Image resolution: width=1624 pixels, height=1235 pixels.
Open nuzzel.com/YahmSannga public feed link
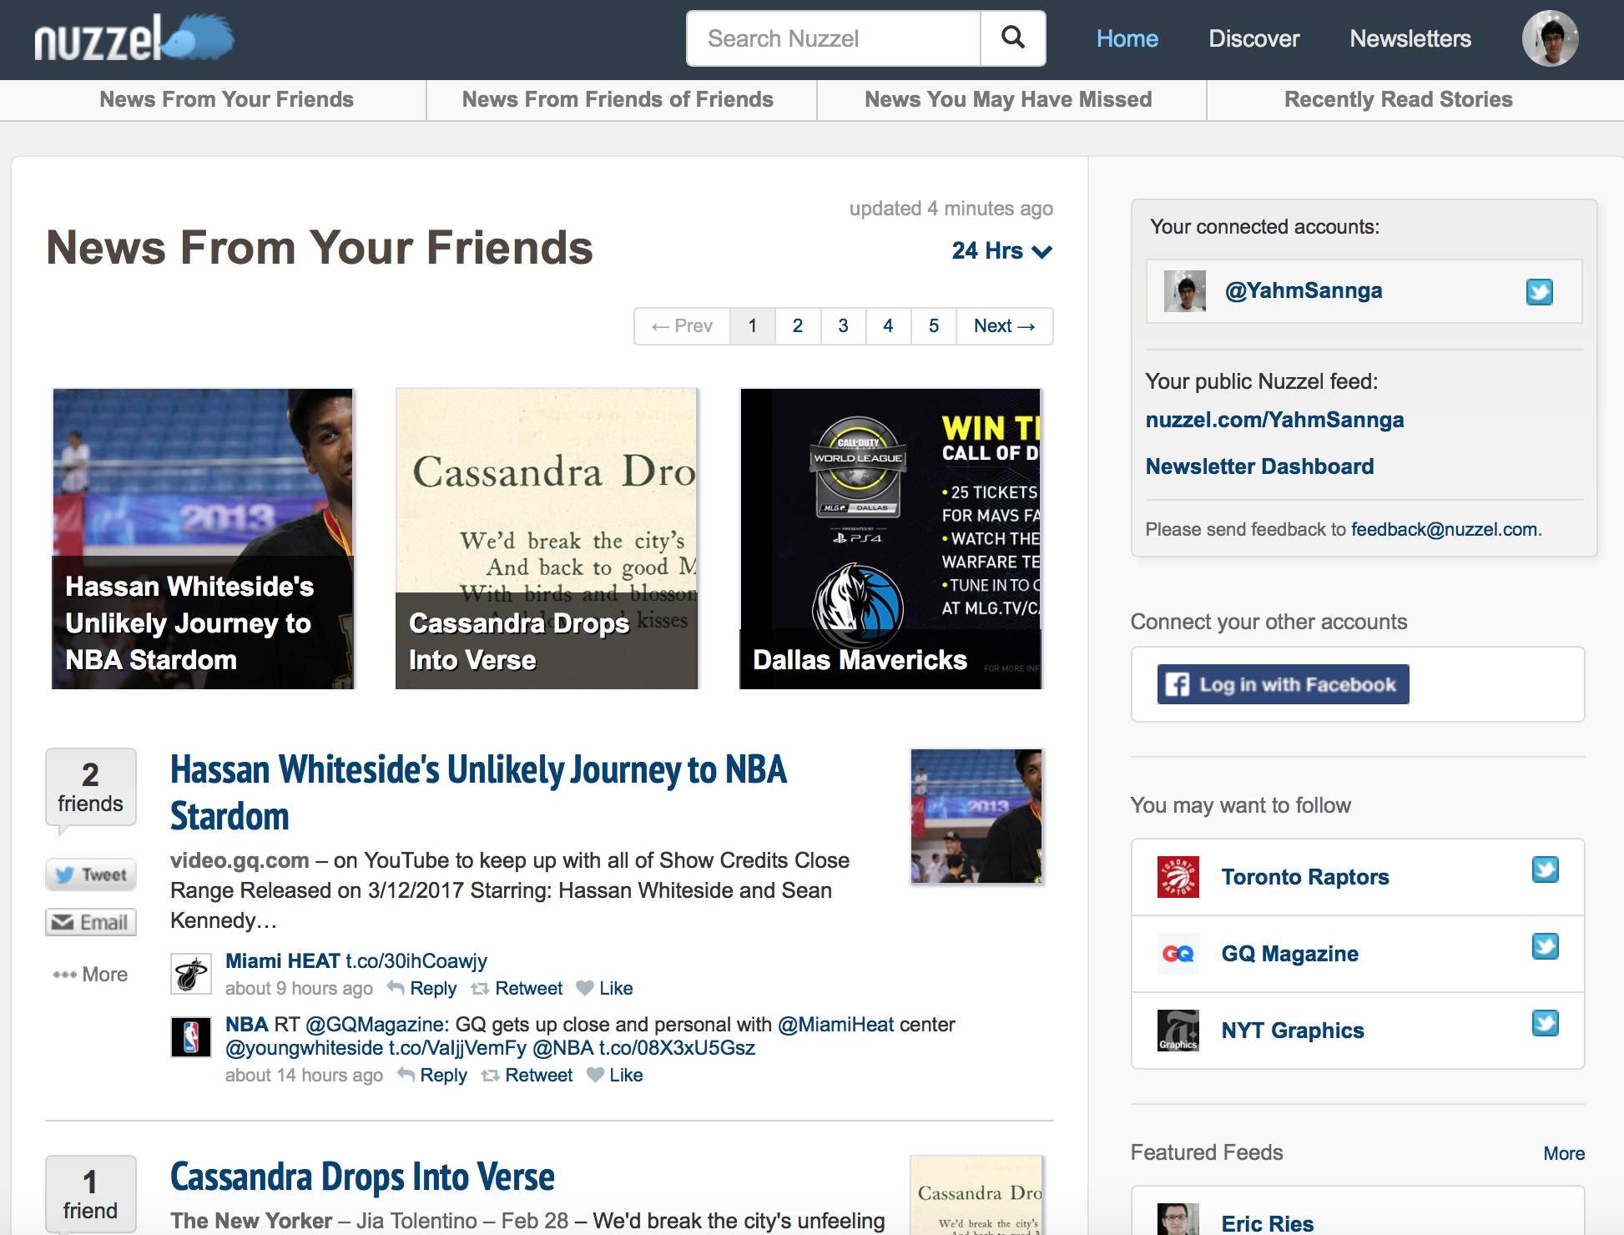[x=1274, y=420]
